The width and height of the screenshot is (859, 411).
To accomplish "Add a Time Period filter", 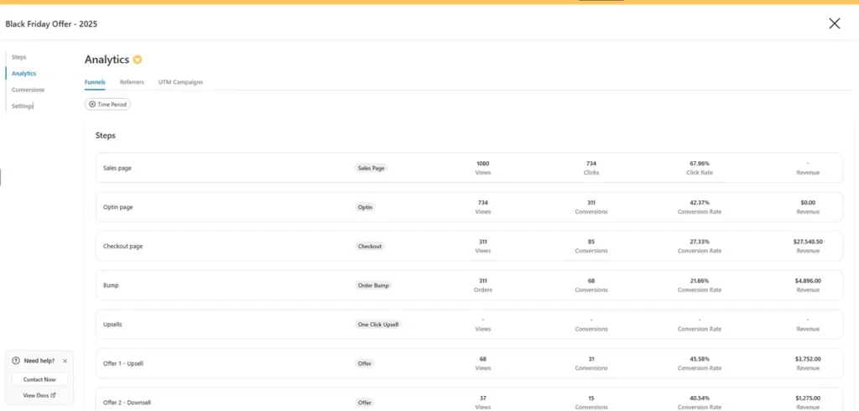I will click(107, 104).
